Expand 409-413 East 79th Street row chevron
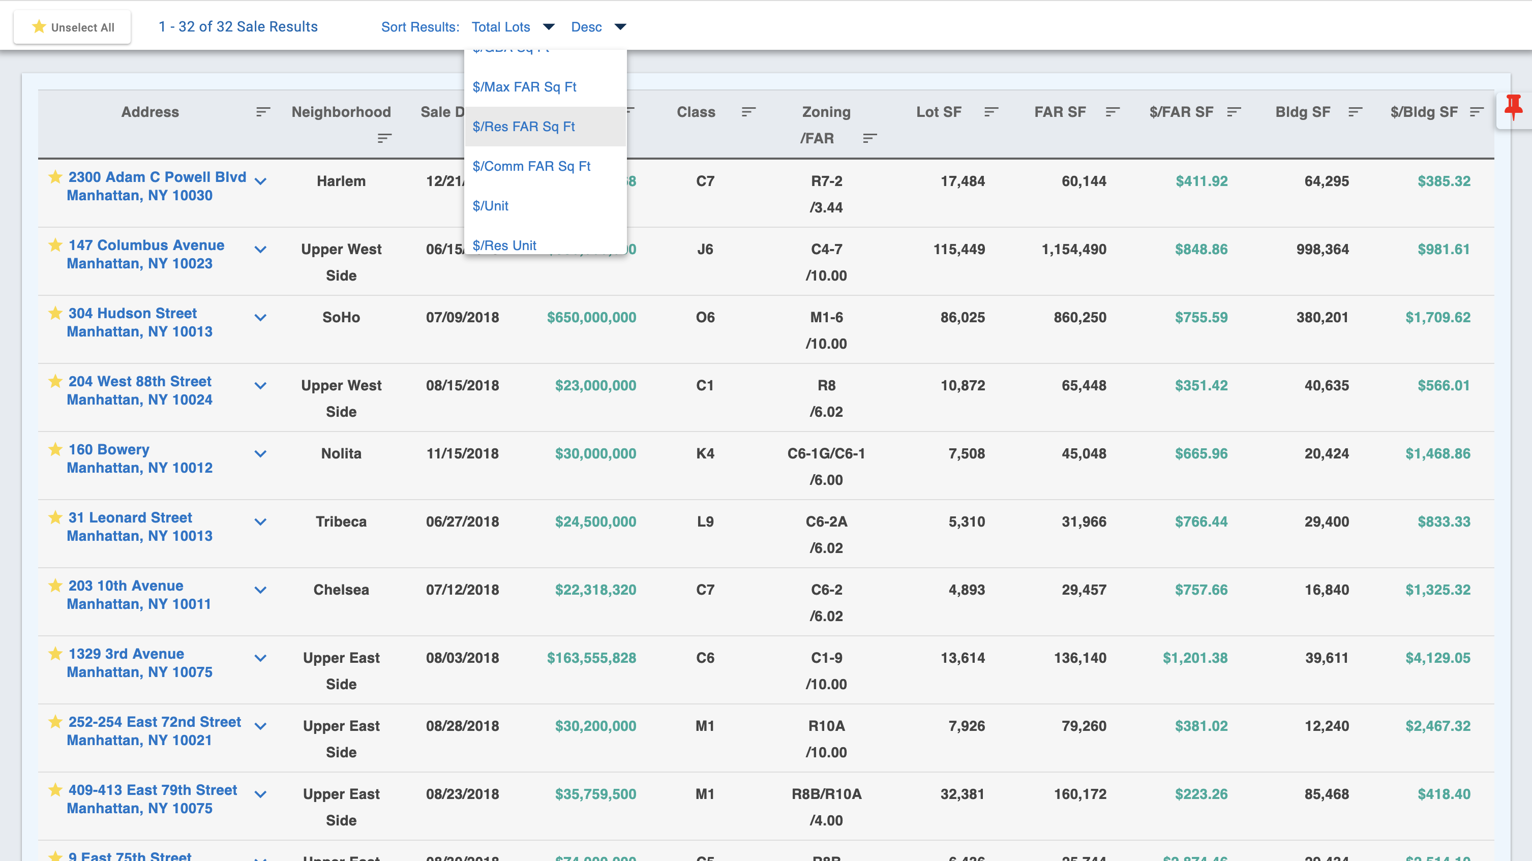Screen dimensions: 1532x861 (260, 794)
